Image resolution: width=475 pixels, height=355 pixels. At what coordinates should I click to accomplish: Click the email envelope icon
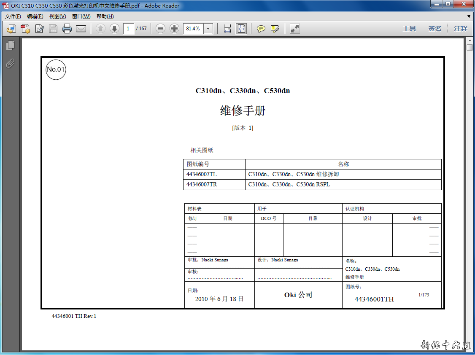coord(81,29)
